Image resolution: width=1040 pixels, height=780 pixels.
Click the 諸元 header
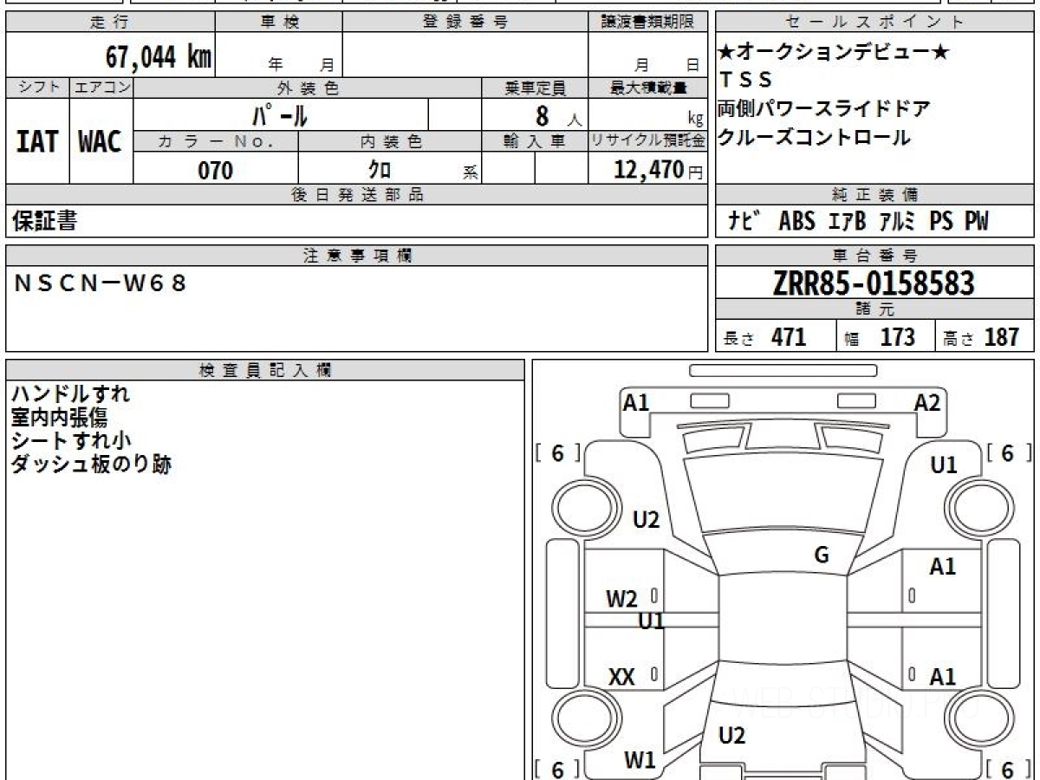tap(875, 309)
